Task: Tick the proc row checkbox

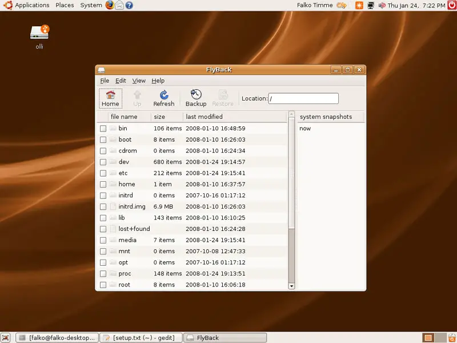Action: pos(103,274)
